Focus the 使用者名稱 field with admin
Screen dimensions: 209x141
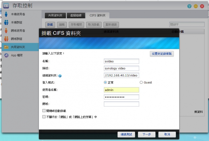coord(121,90)
